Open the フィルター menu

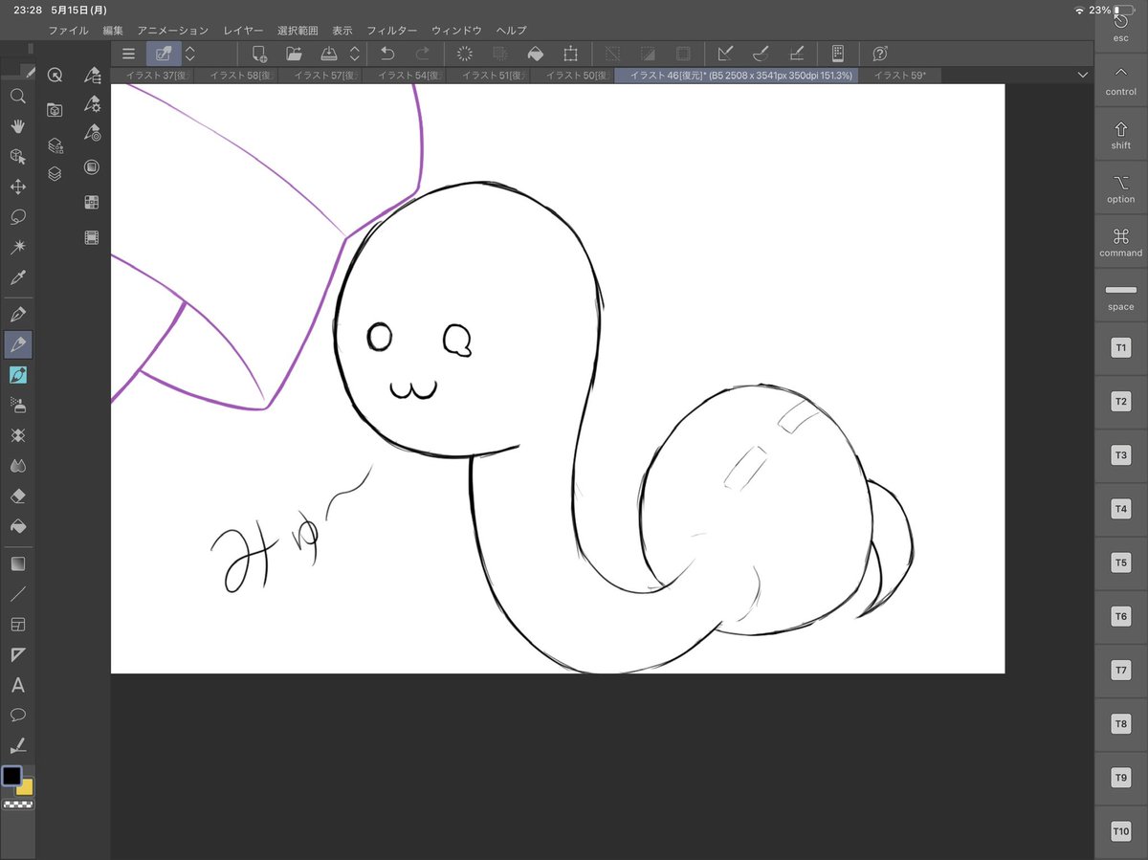click(x=391, y=31)
